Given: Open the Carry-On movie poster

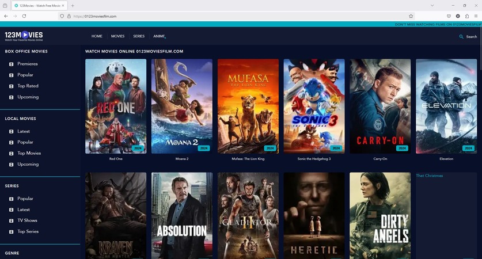Looking at the screenshot, I should 380,106.
